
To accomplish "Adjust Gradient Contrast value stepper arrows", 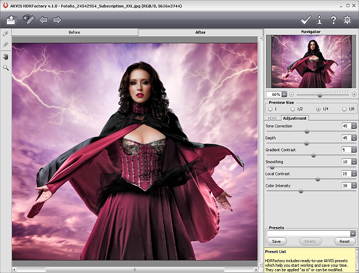I will [x=354, y=149].
